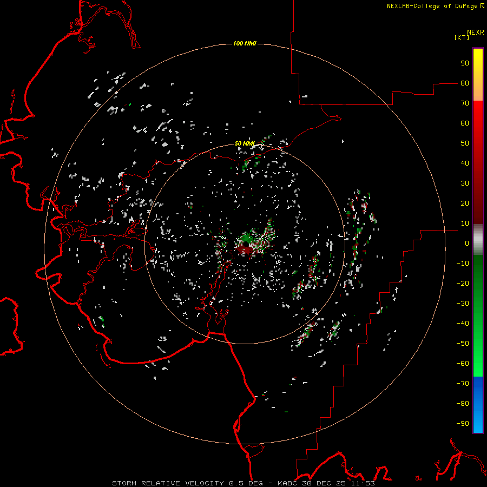Click the NEXLAB-College of DuPage watermark text
The height and width of the screenshot is (487, 487).
click(x=435, y=6)
